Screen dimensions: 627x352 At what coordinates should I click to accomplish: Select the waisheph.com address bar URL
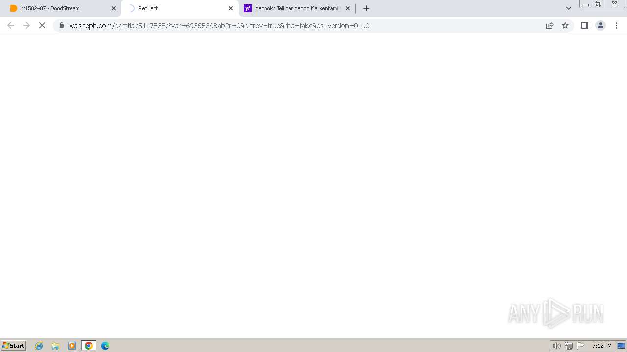pos(219,26)
